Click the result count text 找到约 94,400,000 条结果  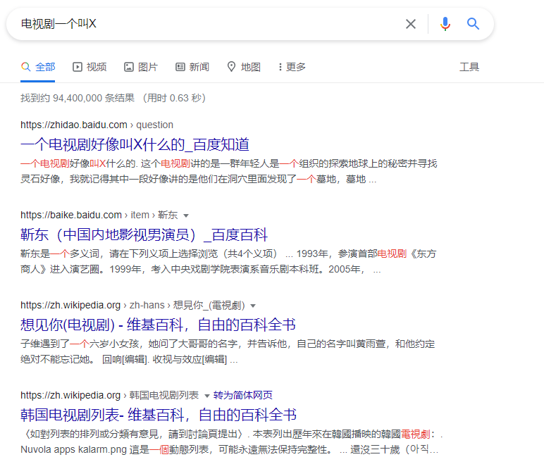(x=78, y=98)
